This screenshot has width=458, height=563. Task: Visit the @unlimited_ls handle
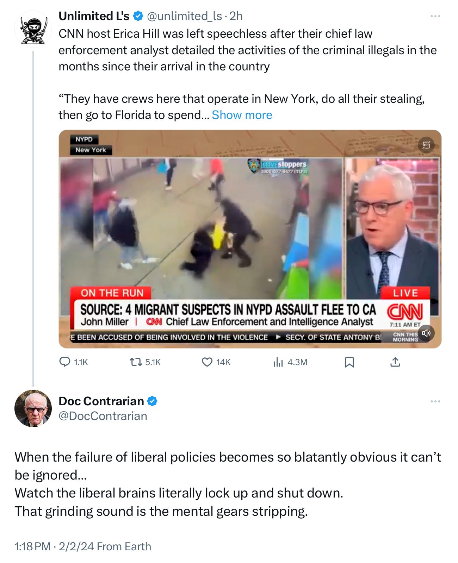coord(184,16)
